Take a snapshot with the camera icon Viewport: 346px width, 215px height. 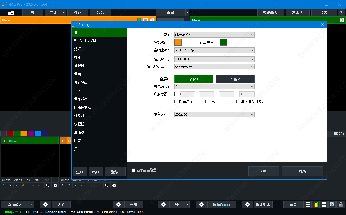332,205
